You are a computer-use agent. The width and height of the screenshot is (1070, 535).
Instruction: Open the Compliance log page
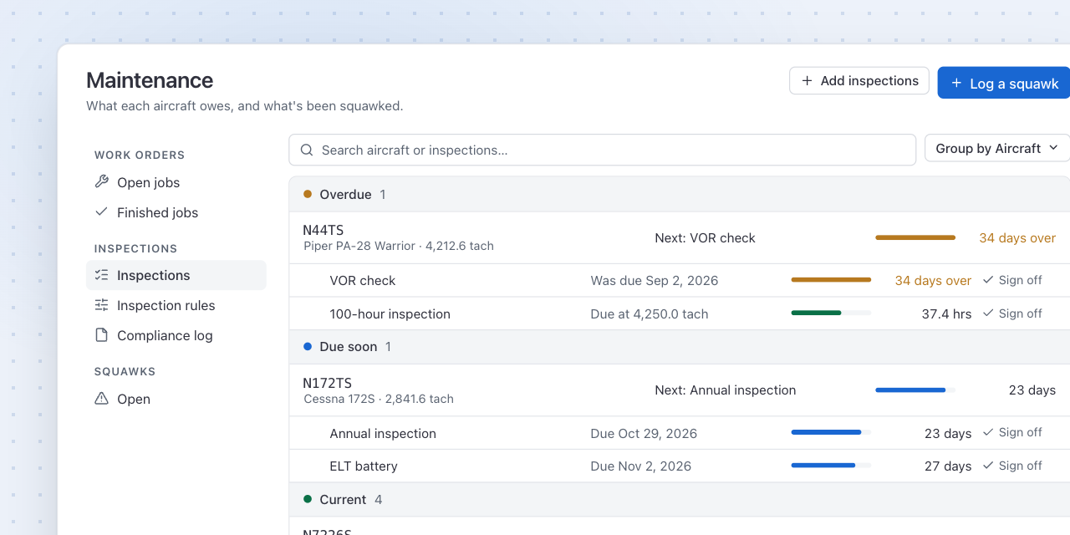pyautogui.click(x=176, y=335)
